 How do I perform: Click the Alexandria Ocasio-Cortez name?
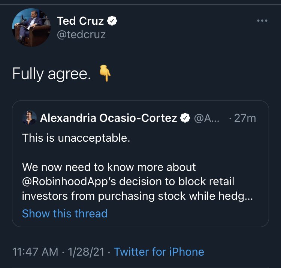(108, 118)
